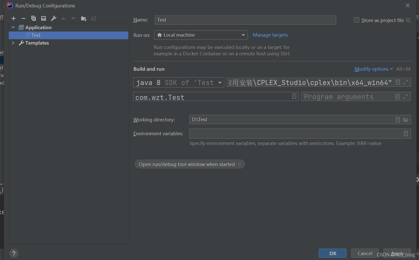Expand the Templates tree node
The image size is (419, 260).
pos(13,43)
